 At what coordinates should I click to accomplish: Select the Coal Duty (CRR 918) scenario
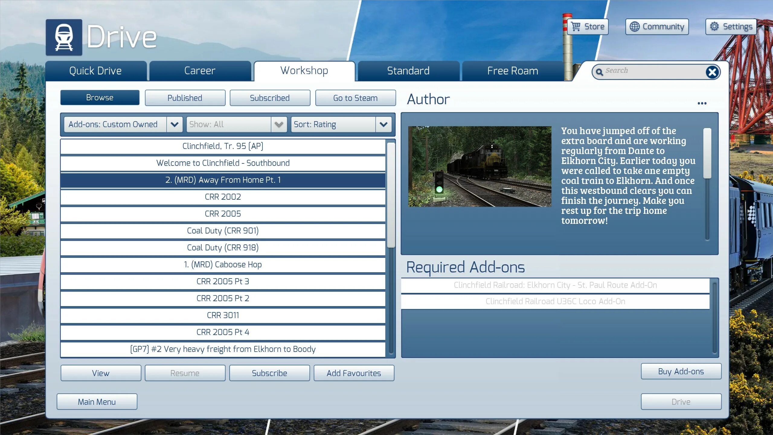(x=223, y=247)
